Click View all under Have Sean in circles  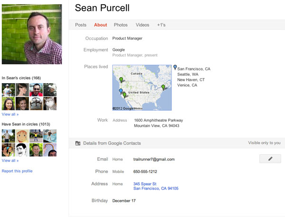pos(10,161)
